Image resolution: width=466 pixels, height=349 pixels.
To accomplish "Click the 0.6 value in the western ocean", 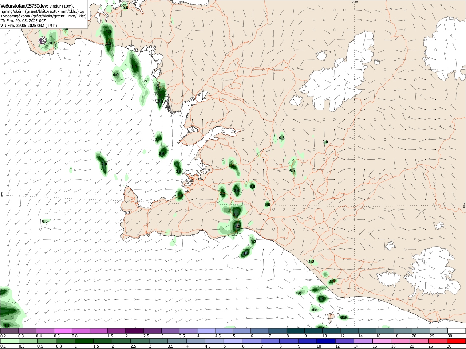I will coord(45,221).
